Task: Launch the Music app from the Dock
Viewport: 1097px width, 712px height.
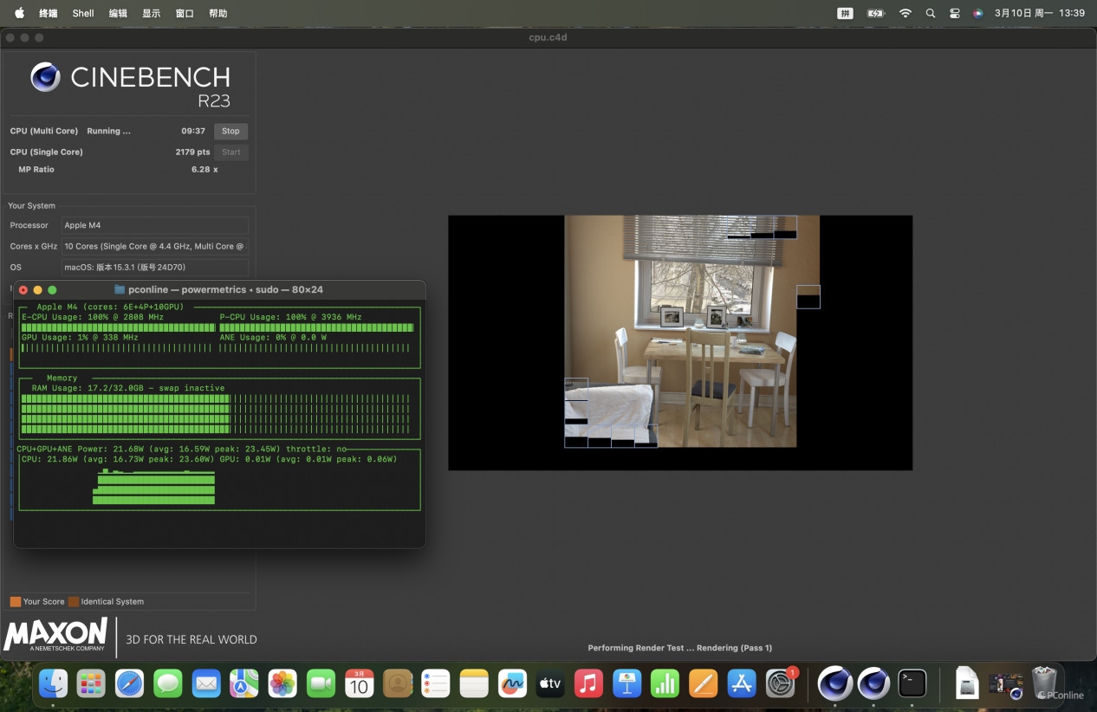Action: tap(588, 683)
